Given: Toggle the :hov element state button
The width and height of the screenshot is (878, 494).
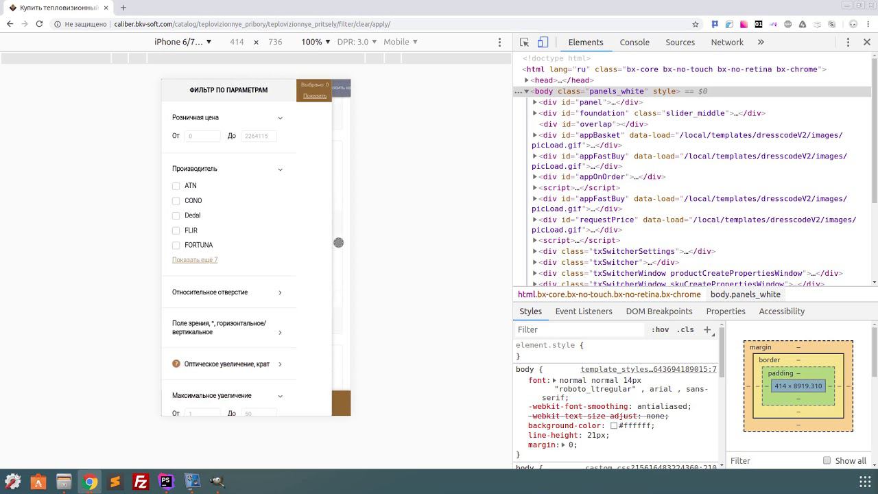Looking at the screenshot, I should click(x=660, y=329).
